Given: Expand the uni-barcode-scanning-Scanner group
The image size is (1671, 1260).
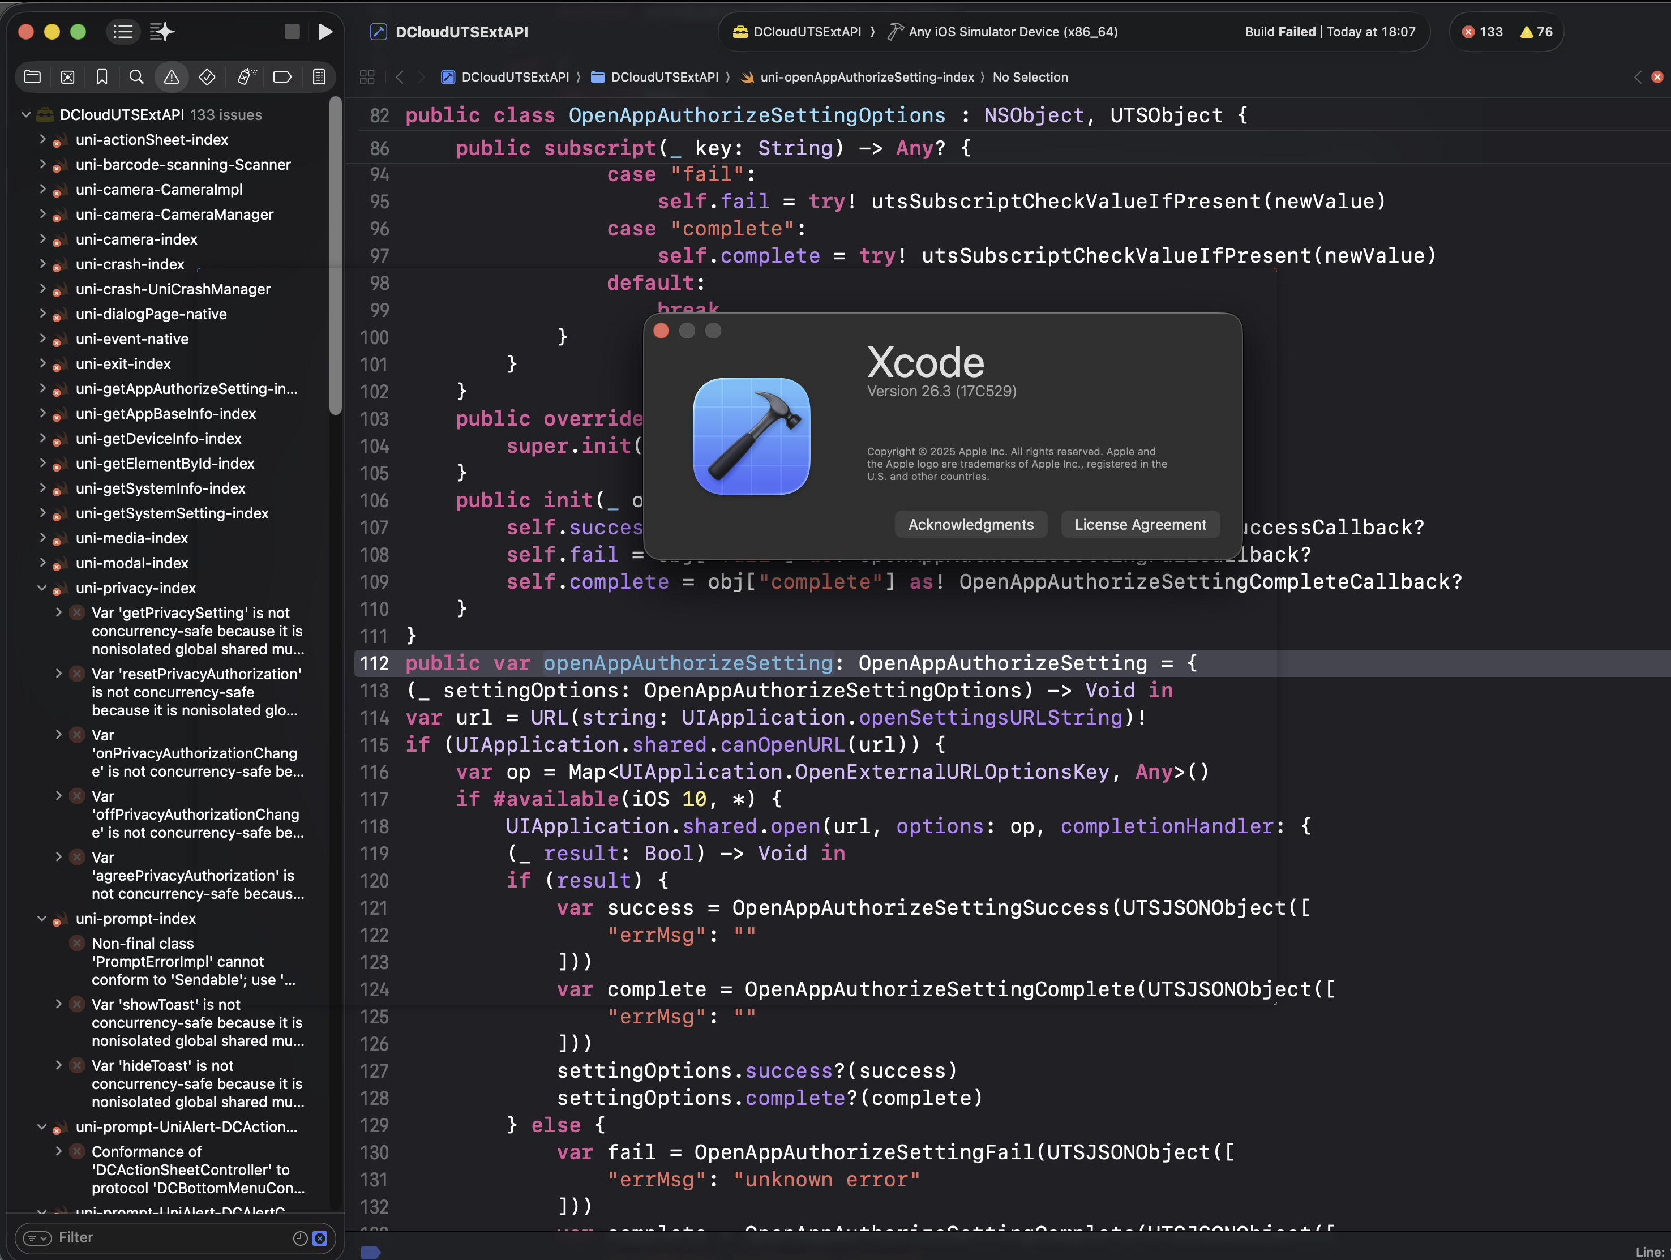Looking at the screenshot, I should 42,165.
